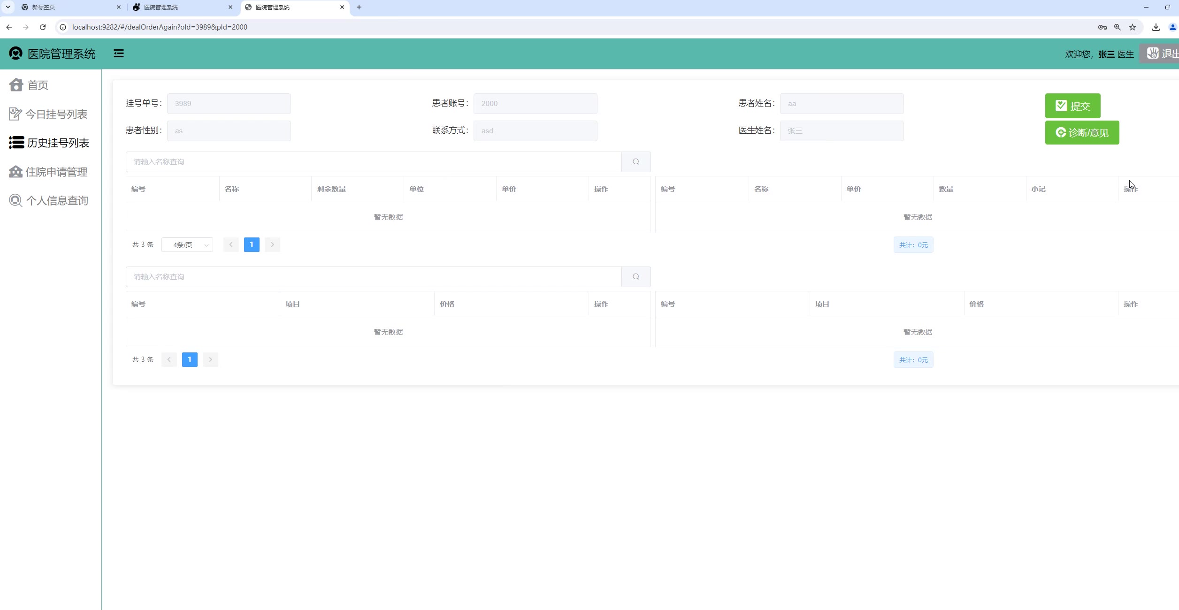Click the browser zoom magnifier icon

(1118, 27)
